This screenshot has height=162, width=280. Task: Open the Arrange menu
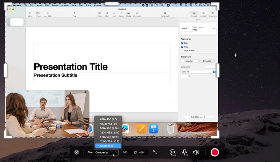click(x=65, y=5)
